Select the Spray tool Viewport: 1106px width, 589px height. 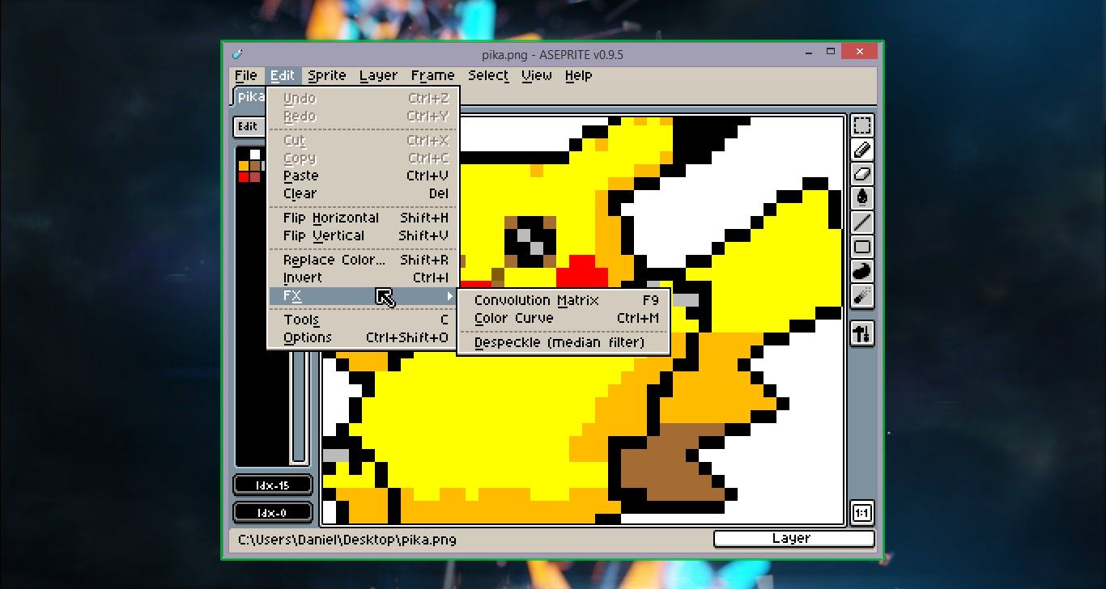pos(862,294)
